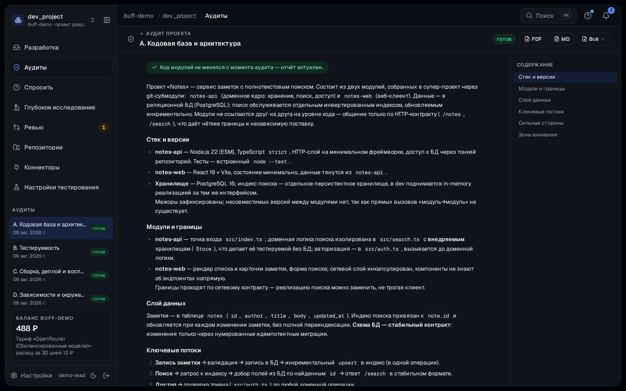
Task: Click the Поиск search field
Action: pos(549,16)
